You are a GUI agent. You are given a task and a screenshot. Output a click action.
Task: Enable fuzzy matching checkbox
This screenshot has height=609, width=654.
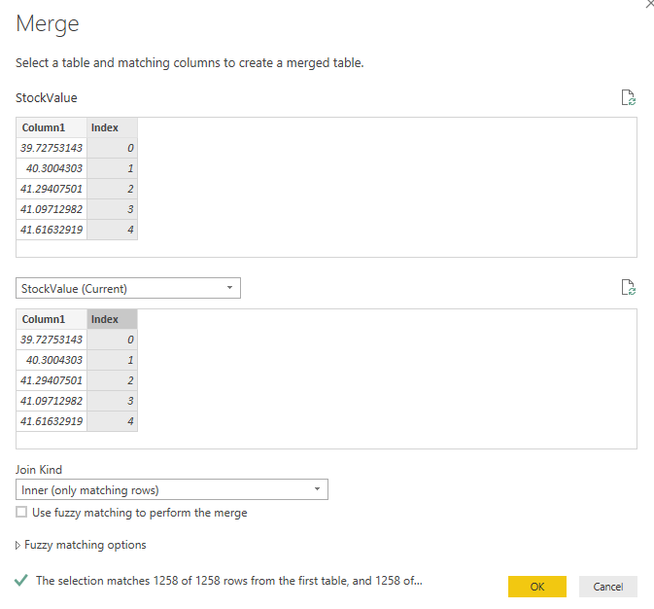[21, 512]
